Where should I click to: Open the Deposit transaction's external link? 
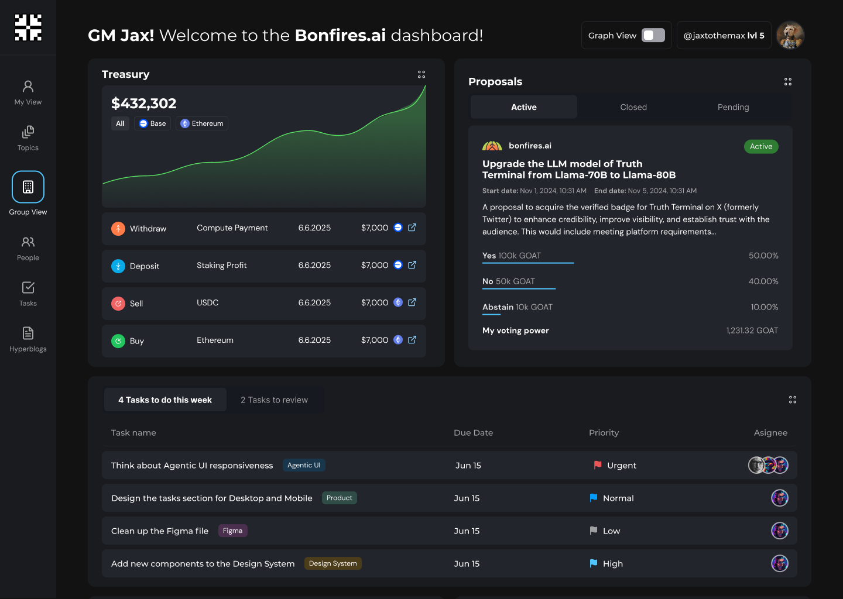(x=412, y=265)
